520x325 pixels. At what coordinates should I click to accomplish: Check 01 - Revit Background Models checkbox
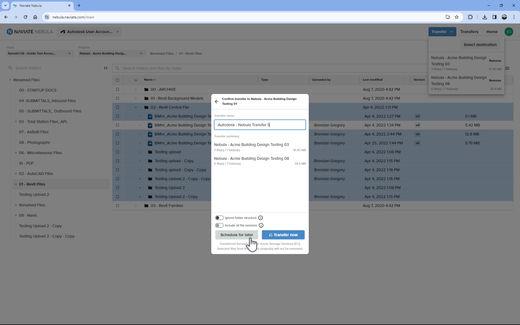tap(117, 98)
